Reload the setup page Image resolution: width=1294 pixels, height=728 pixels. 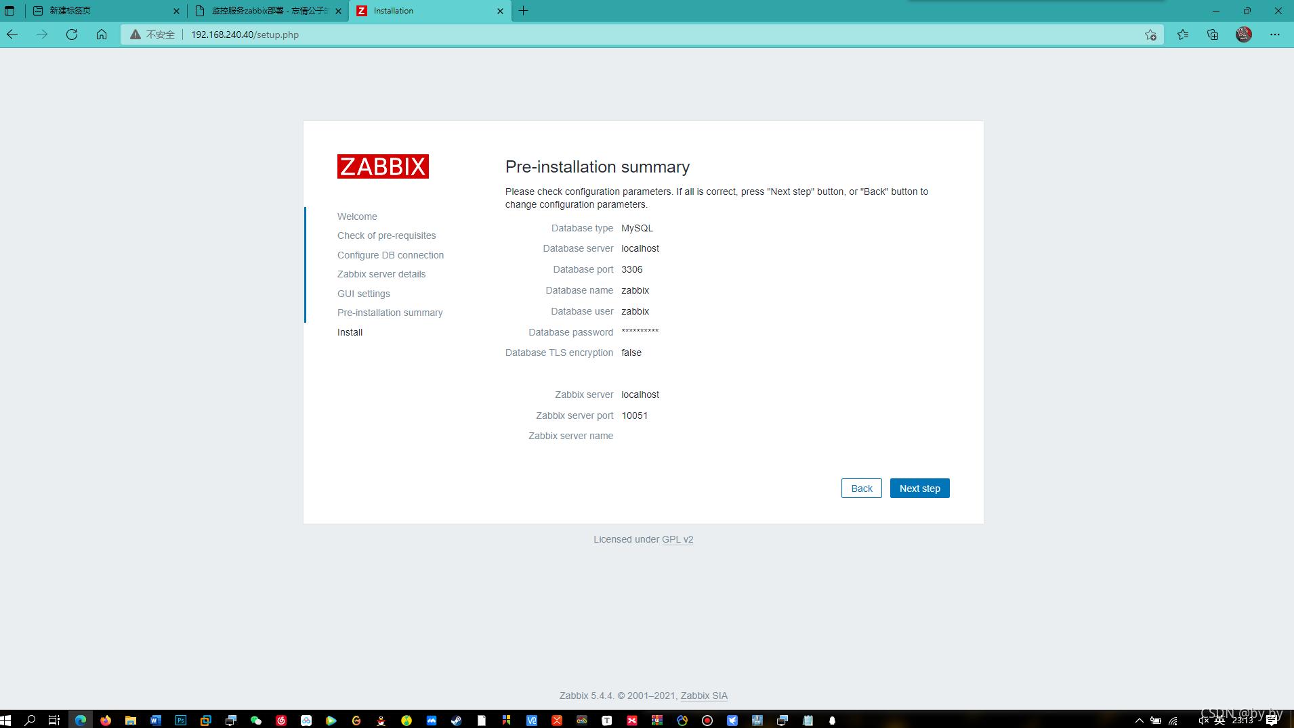(x=72, y=35)
